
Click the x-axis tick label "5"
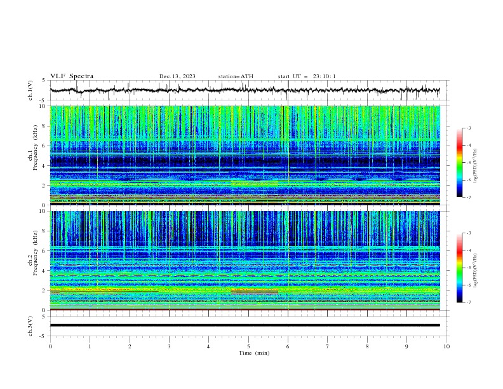tap(248, 346)
